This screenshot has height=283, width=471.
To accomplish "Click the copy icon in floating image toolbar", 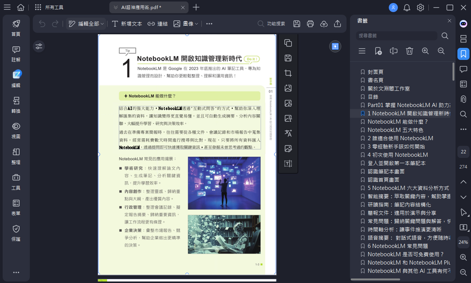I will point(288,43).
